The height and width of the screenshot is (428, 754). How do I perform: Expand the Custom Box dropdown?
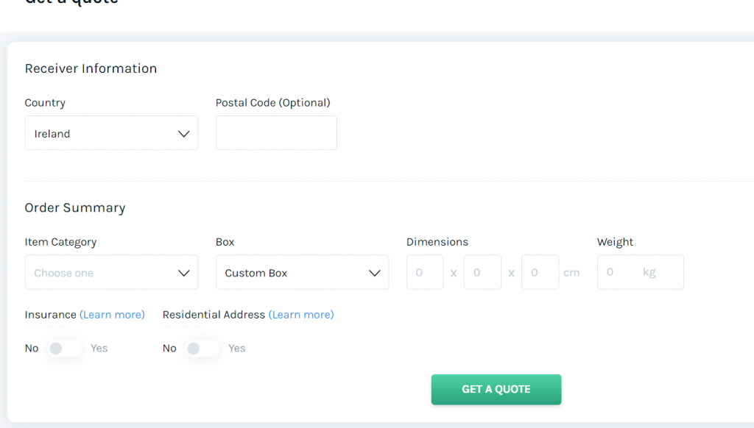tap(303, 272)
